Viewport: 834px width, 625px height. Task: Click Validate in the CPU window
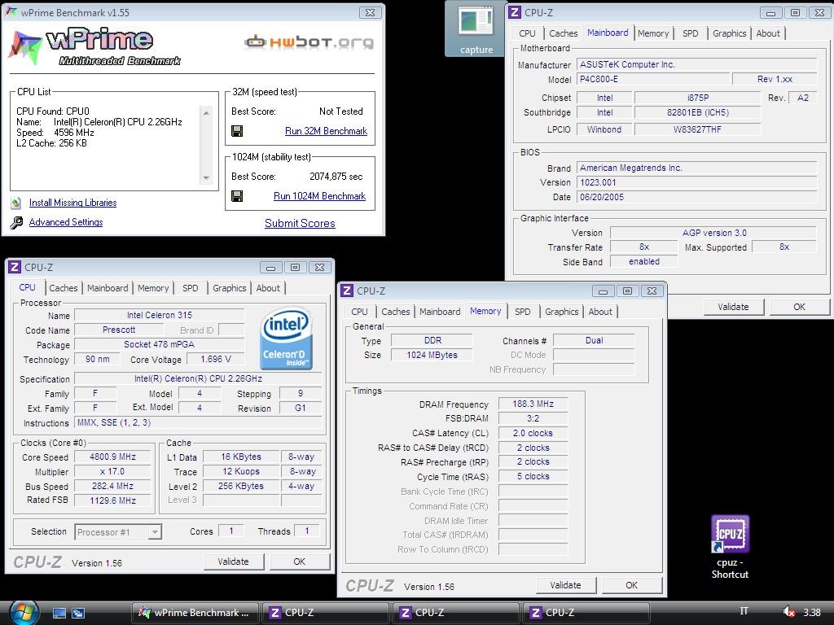233,562
